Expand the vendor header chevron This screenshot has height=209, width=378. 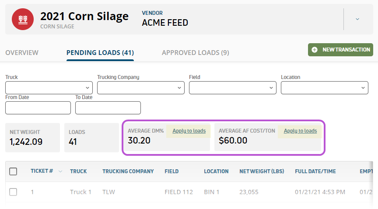click(357, 19)
